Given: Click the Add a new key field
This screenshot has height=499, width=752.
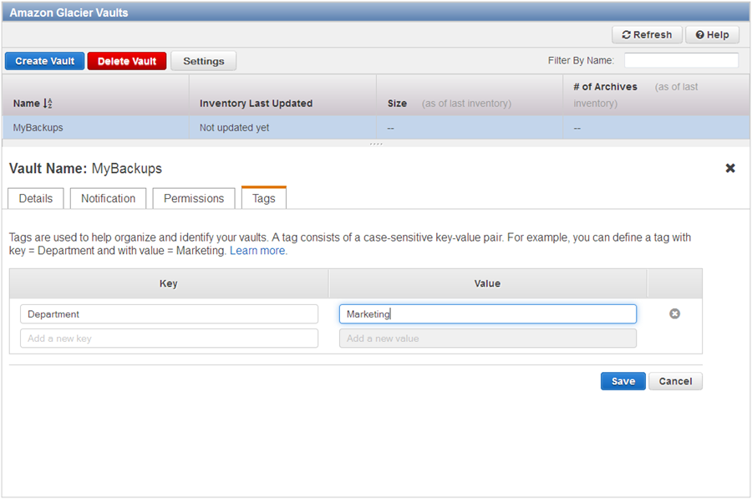Looking at the screenshot, I should [x=169, y=339].
